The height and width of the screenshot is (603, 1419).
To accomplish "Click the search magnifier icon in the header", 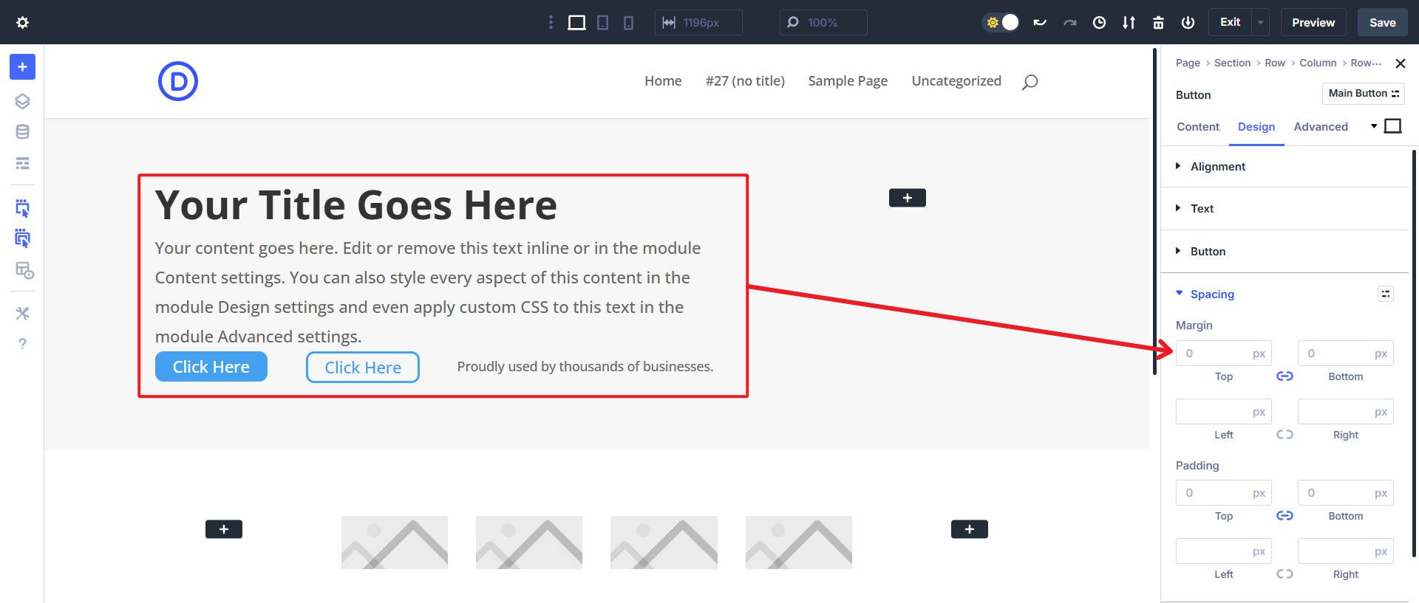I will pos(1030,82).
